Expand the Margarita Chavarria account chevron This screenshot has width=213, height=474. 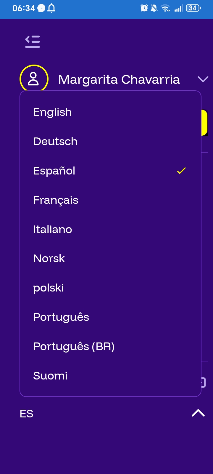click(x=203, y=79)
